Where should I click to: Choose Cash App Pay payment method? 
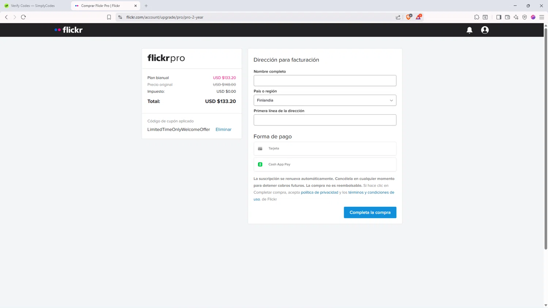[325, 164]
